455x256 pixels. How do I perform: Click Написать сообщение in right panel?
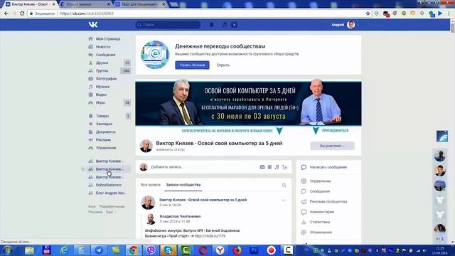pos(328,167)
